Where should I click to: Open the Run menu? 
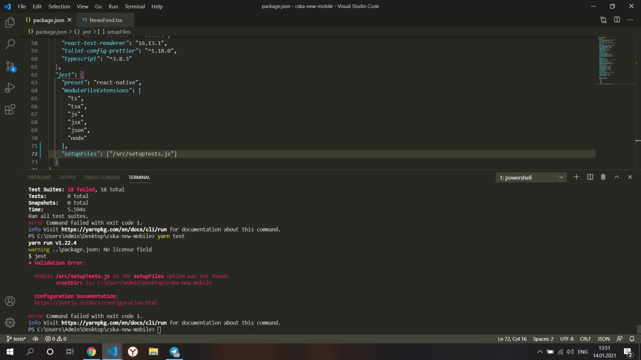tap(113, 6)
